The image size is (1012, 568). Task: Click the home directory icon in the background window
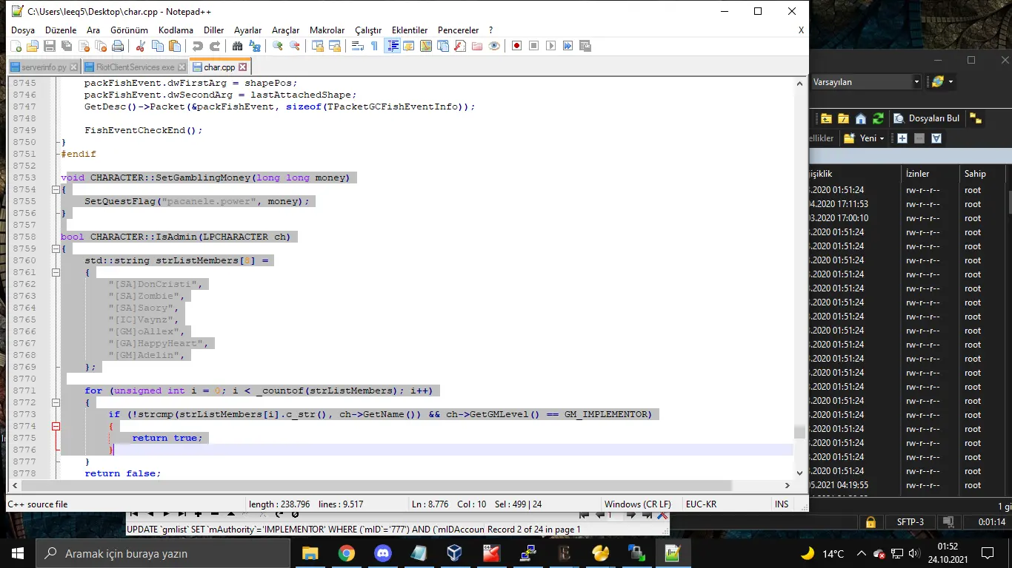pos(861,118)
